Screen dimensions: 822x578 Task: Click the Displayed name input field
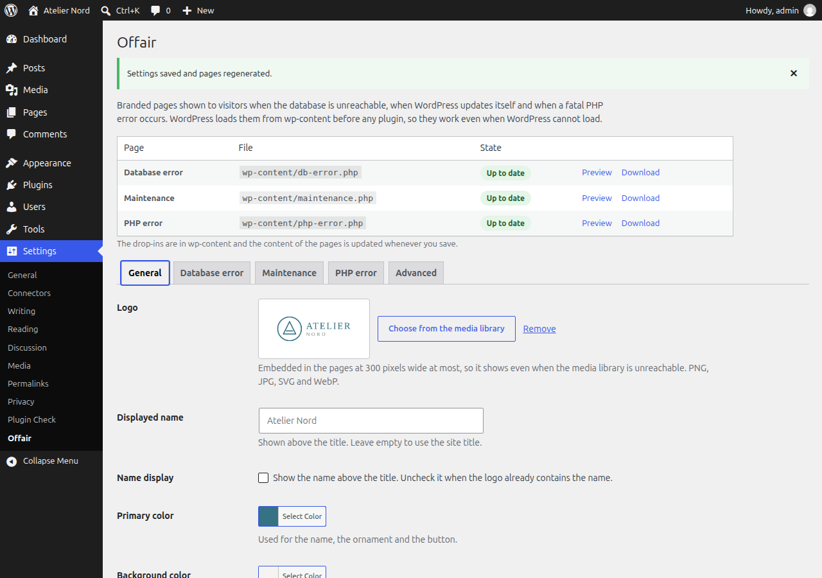(371, 421)
